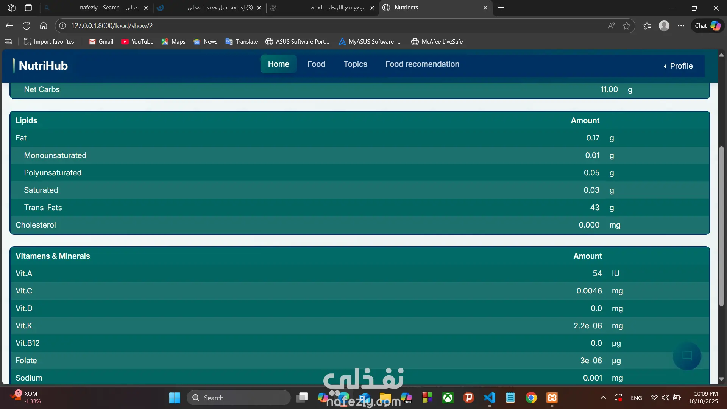Show hidden system tray icons
Image resolution: width=727 pixels, height=409 pixels.
coord(603,398)
